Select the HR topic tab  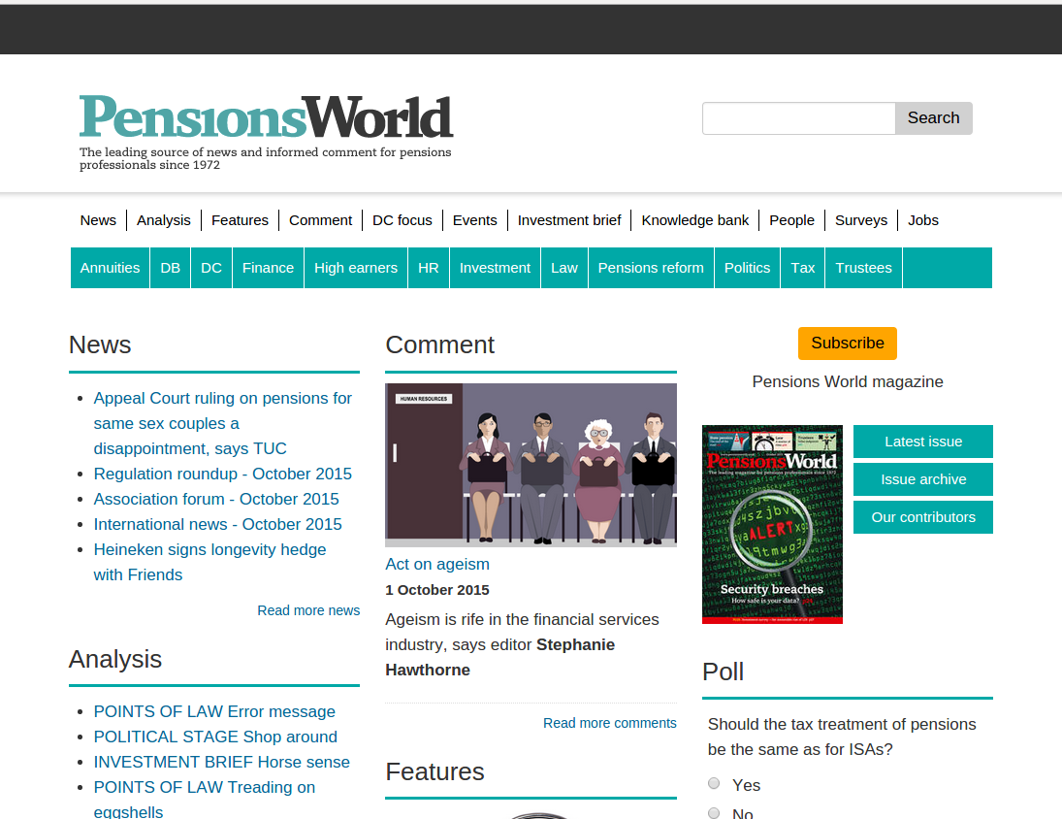click(428, 268)
